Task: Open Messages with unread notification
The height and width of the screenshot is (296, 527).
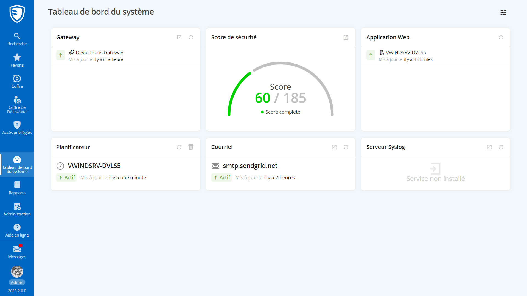Action: (x=17, y=252)
